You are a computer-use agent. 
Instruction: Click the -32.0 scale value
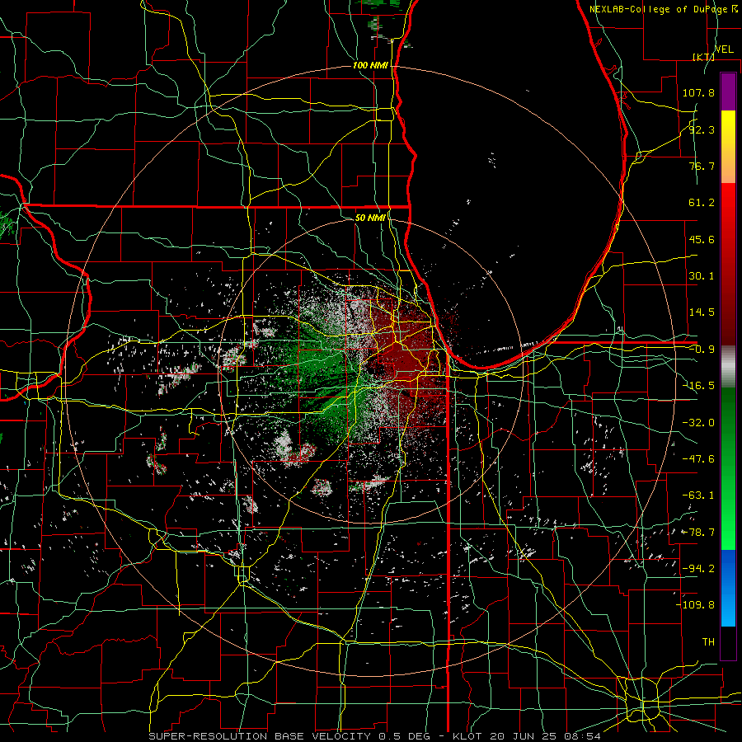(698, 423)
